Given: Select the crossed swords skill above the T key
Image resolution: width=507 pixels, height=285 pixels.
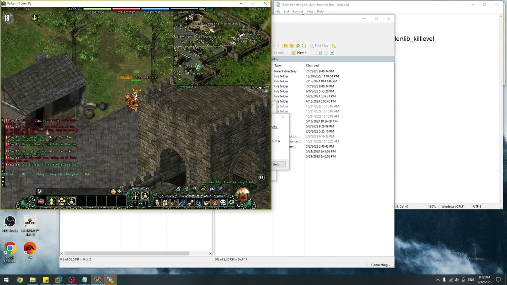Looking at the screenshot, I should coord(135,195).
